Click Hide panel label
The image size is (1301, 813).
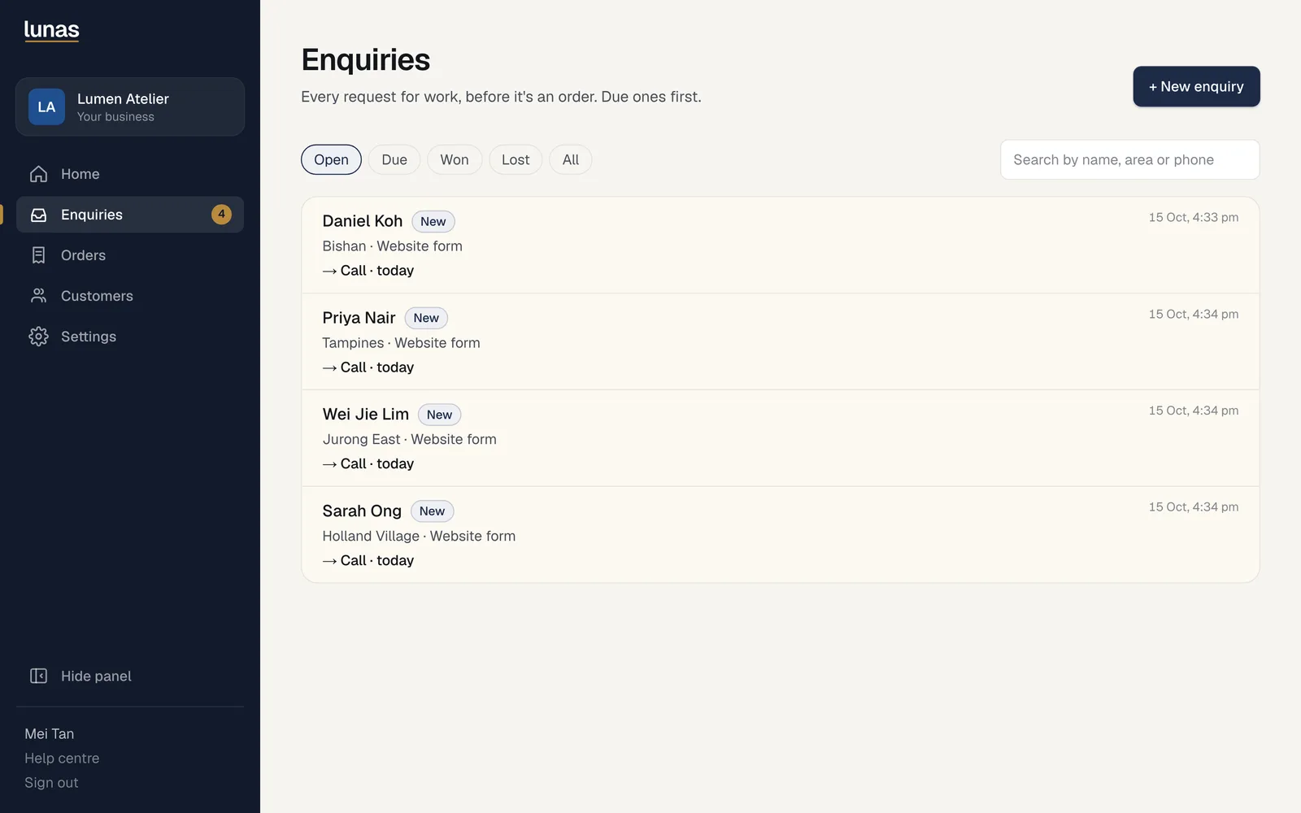[x=96, y=676]
